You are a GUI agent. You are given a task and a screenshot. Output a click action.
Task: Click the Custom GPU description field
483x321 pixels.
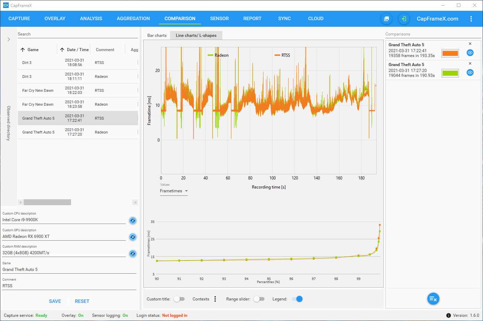pyautogui.click(x=64, y=236)
